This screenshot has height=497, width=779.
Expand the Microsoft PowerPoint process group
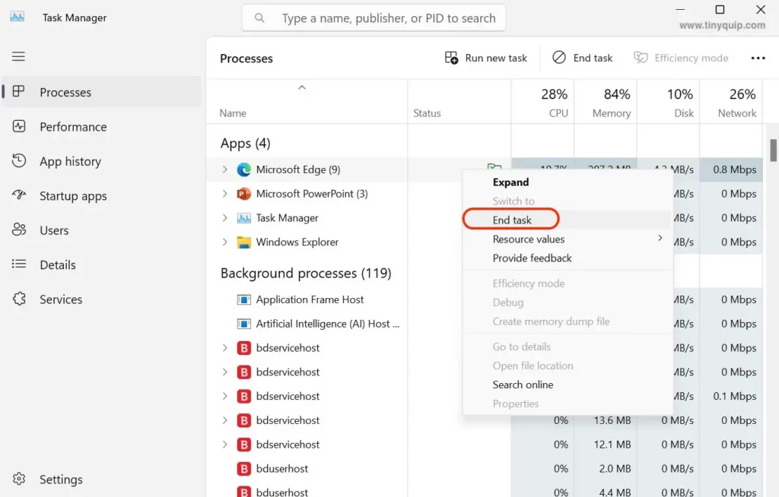point(224,193)
